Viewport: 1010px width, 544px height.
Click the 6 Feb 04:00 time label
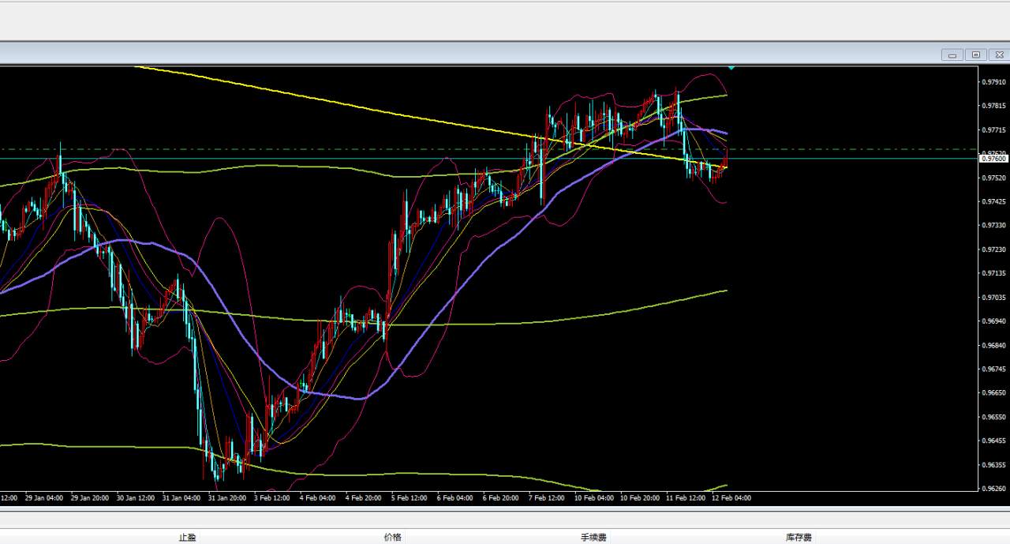454,498
